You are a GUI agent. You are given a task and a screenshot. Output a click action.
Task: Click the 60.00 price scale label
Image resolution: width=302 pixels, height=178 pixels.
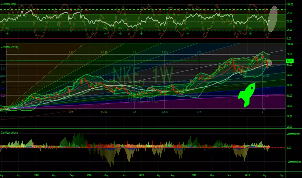[290, 85]
